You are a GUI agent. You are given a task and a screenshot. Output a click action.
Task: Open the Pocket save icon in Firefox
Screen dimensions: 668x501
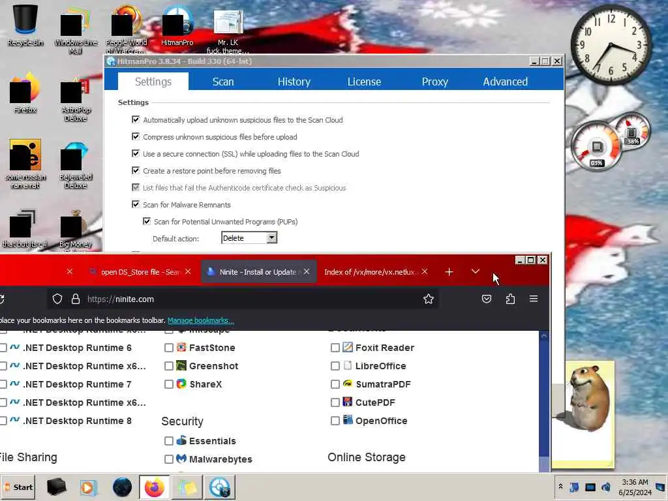pyautogui.click(x=487, y=299)
